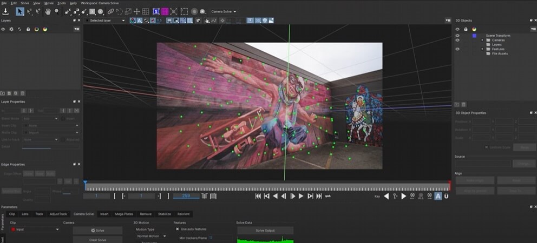Select the Zoom magnifier tool
The image size is (537, 243).
point(57,11)
